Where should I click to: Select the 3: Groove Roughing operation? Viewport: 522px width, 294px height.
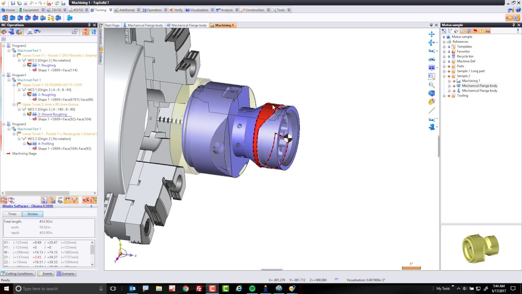(52, 114)
